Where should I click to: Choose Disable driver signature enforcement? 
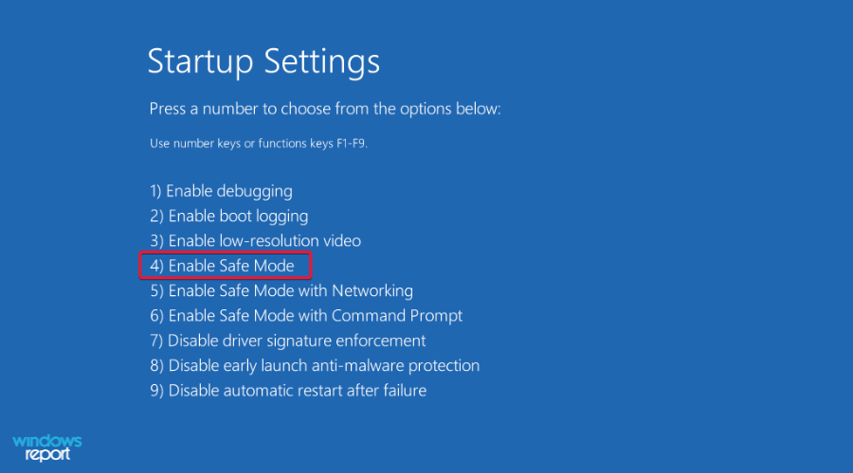tap(287, 341)
